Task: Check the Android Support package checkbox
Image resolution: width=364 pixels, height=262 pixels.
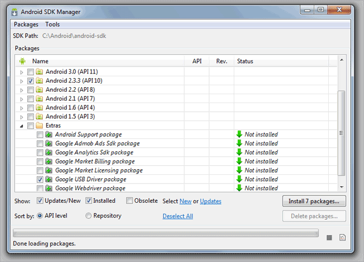Action: coord(40,134)
